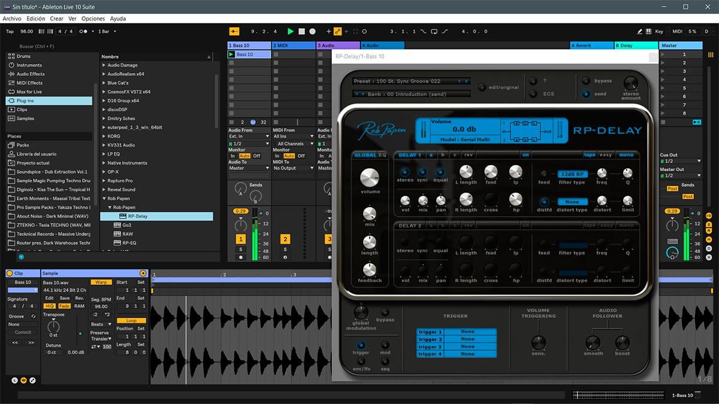The width and height of the screenshot is (719, 404).
Task: Expand the Audio Damage plug-in folder
Action: coord(104,65)
